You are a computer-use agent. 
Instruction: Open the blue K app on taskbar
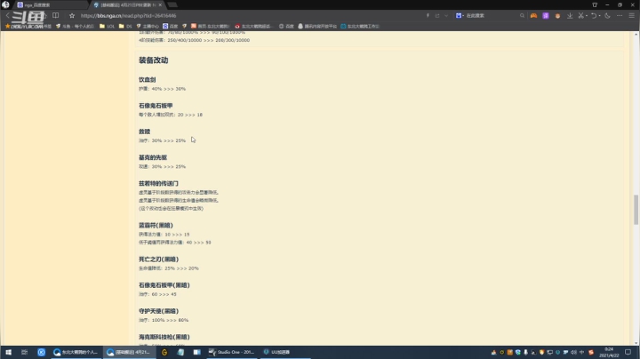pyautogui.click(x=41, y=352)
